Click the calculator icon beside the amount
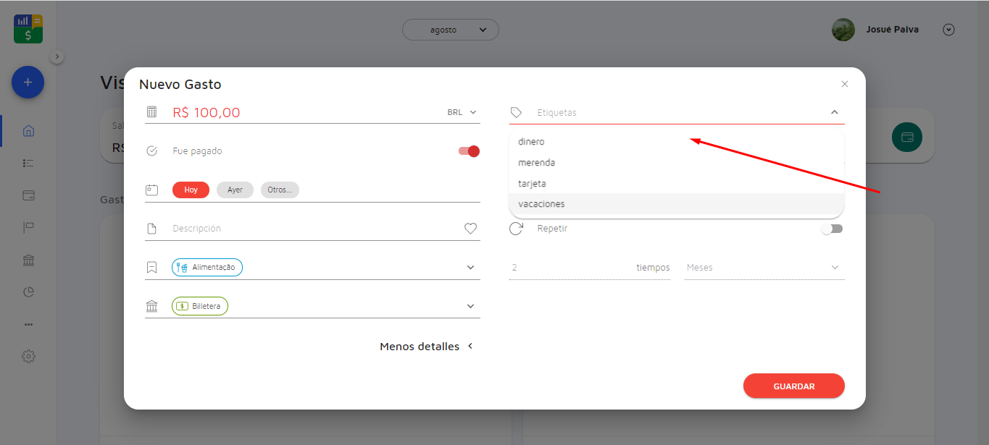The height and width of the screenshot is (445, 989). pyautogui.click(x=151, y=112)
